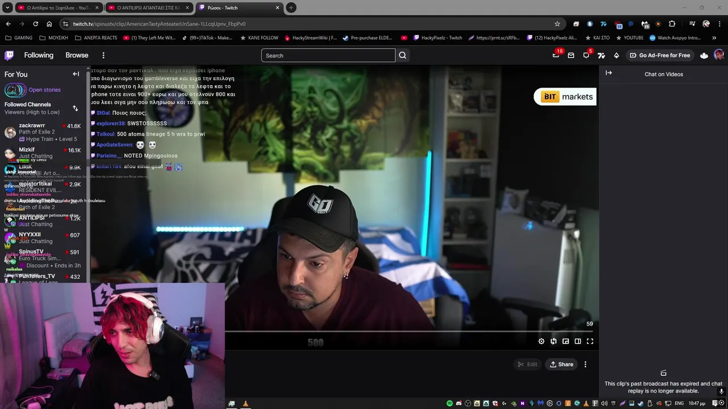Image resolution: width=728 pixels, height=409 pixels.
Task: Open clip player settings gear
Action: pyautogui.click(x=541, y=341)
